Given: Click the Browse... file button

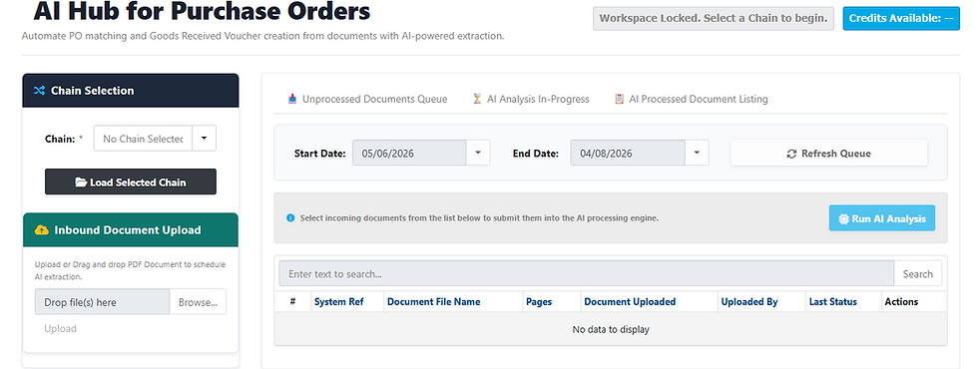Looking at the screenshot, I should coord(198,302).
